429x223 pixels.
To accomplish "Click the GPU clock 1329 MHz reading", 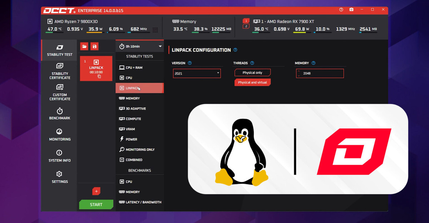I will (345, 29).
